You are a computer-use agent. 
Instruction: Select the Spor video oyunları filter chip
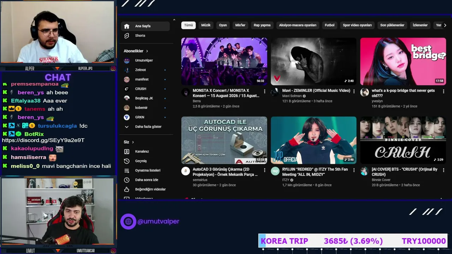pos(357,25)
